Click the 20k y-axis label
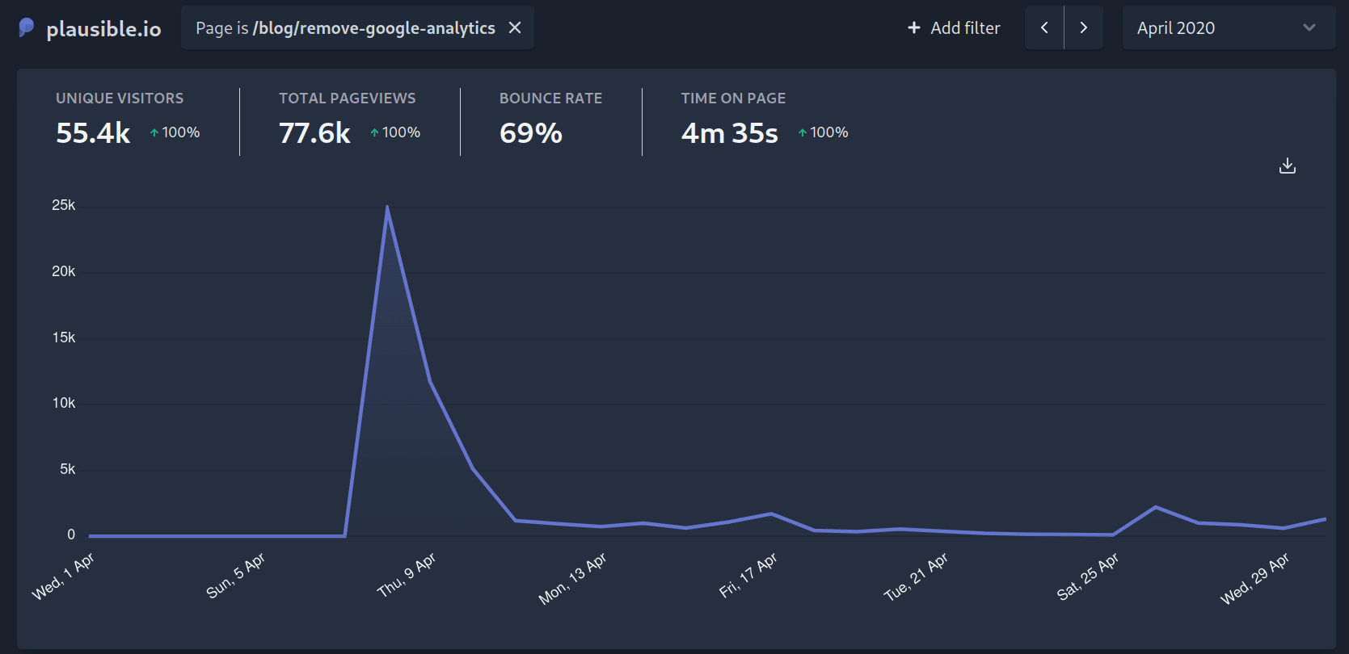1349x654 pixels. tap(63, 271)
